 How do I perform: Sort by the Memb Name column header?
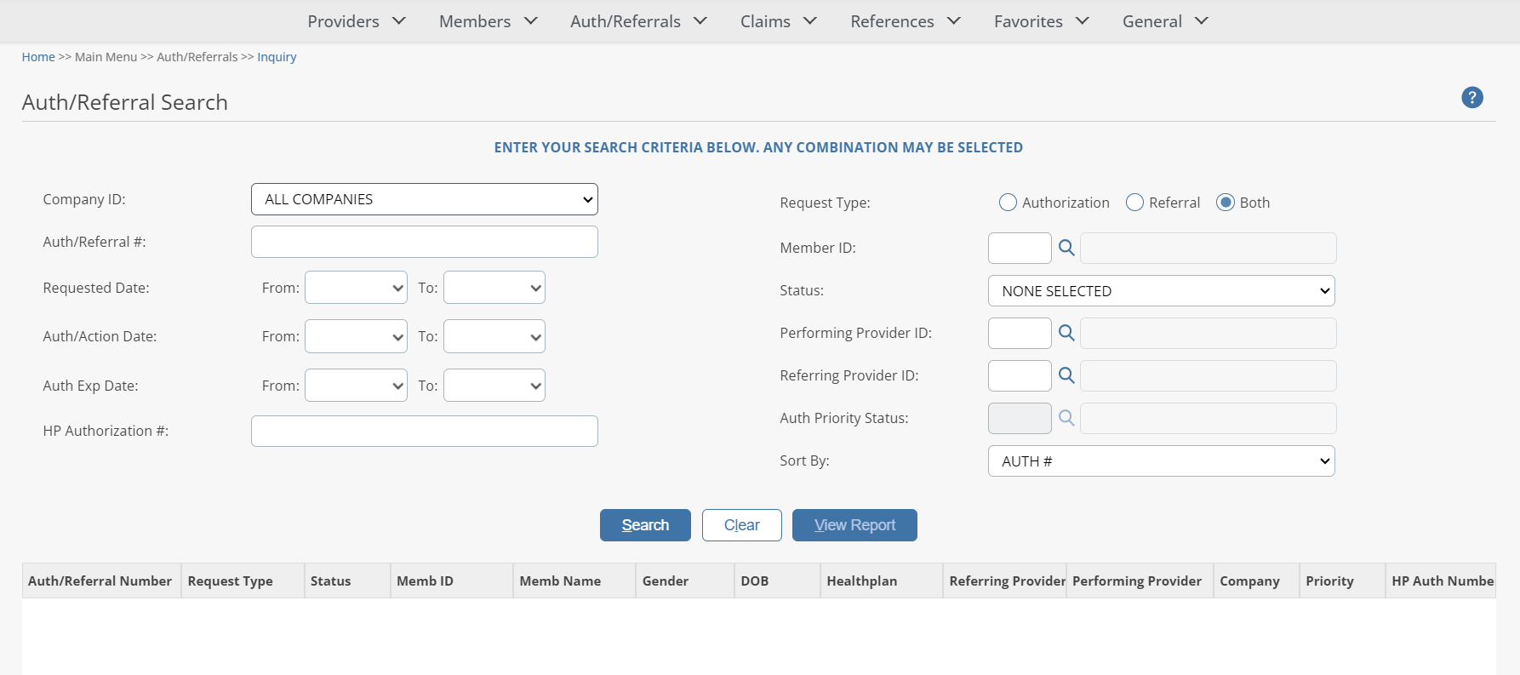click(x=560, y=581)
